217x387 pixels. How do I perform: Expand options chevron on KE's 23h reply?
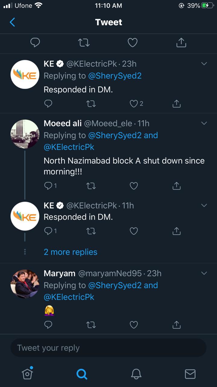click(204, 64)
